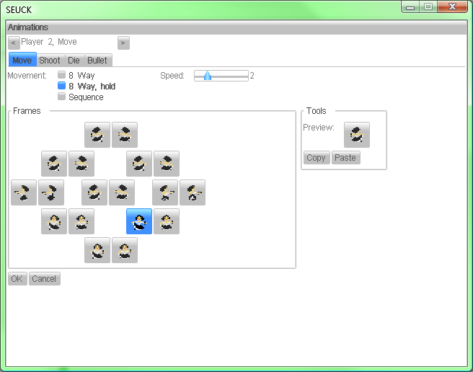Select second frame of the center pair
Viewport: 473px width, 372px height.
pos(122,192)
